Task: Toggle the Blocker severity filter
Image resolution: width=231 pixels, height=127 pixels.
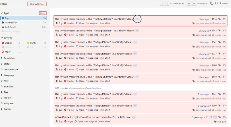Action: point(11,43)
